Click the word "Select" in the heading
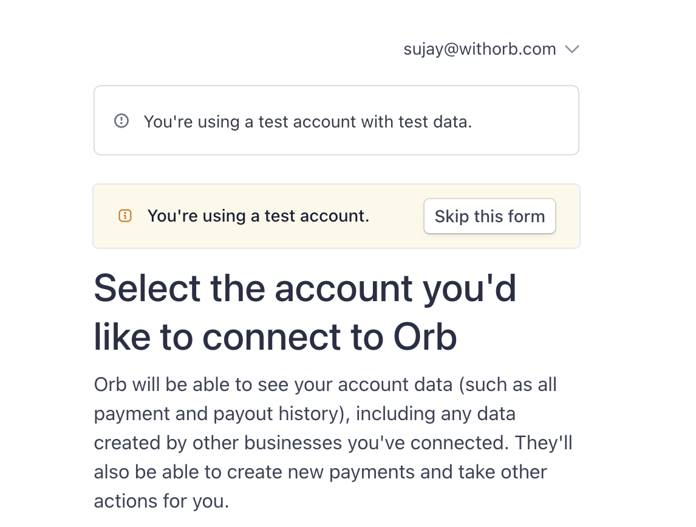696x527 pixels. [x=146, y=288]
